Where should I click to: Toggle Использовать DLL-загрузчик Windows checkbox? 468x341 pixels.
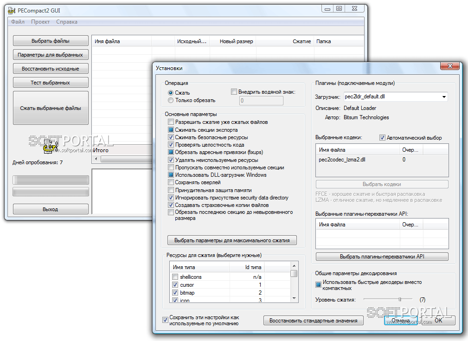click(171, 175)
